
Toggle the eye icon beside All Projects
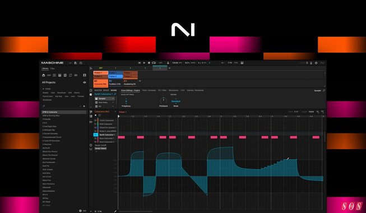point(84,82)
